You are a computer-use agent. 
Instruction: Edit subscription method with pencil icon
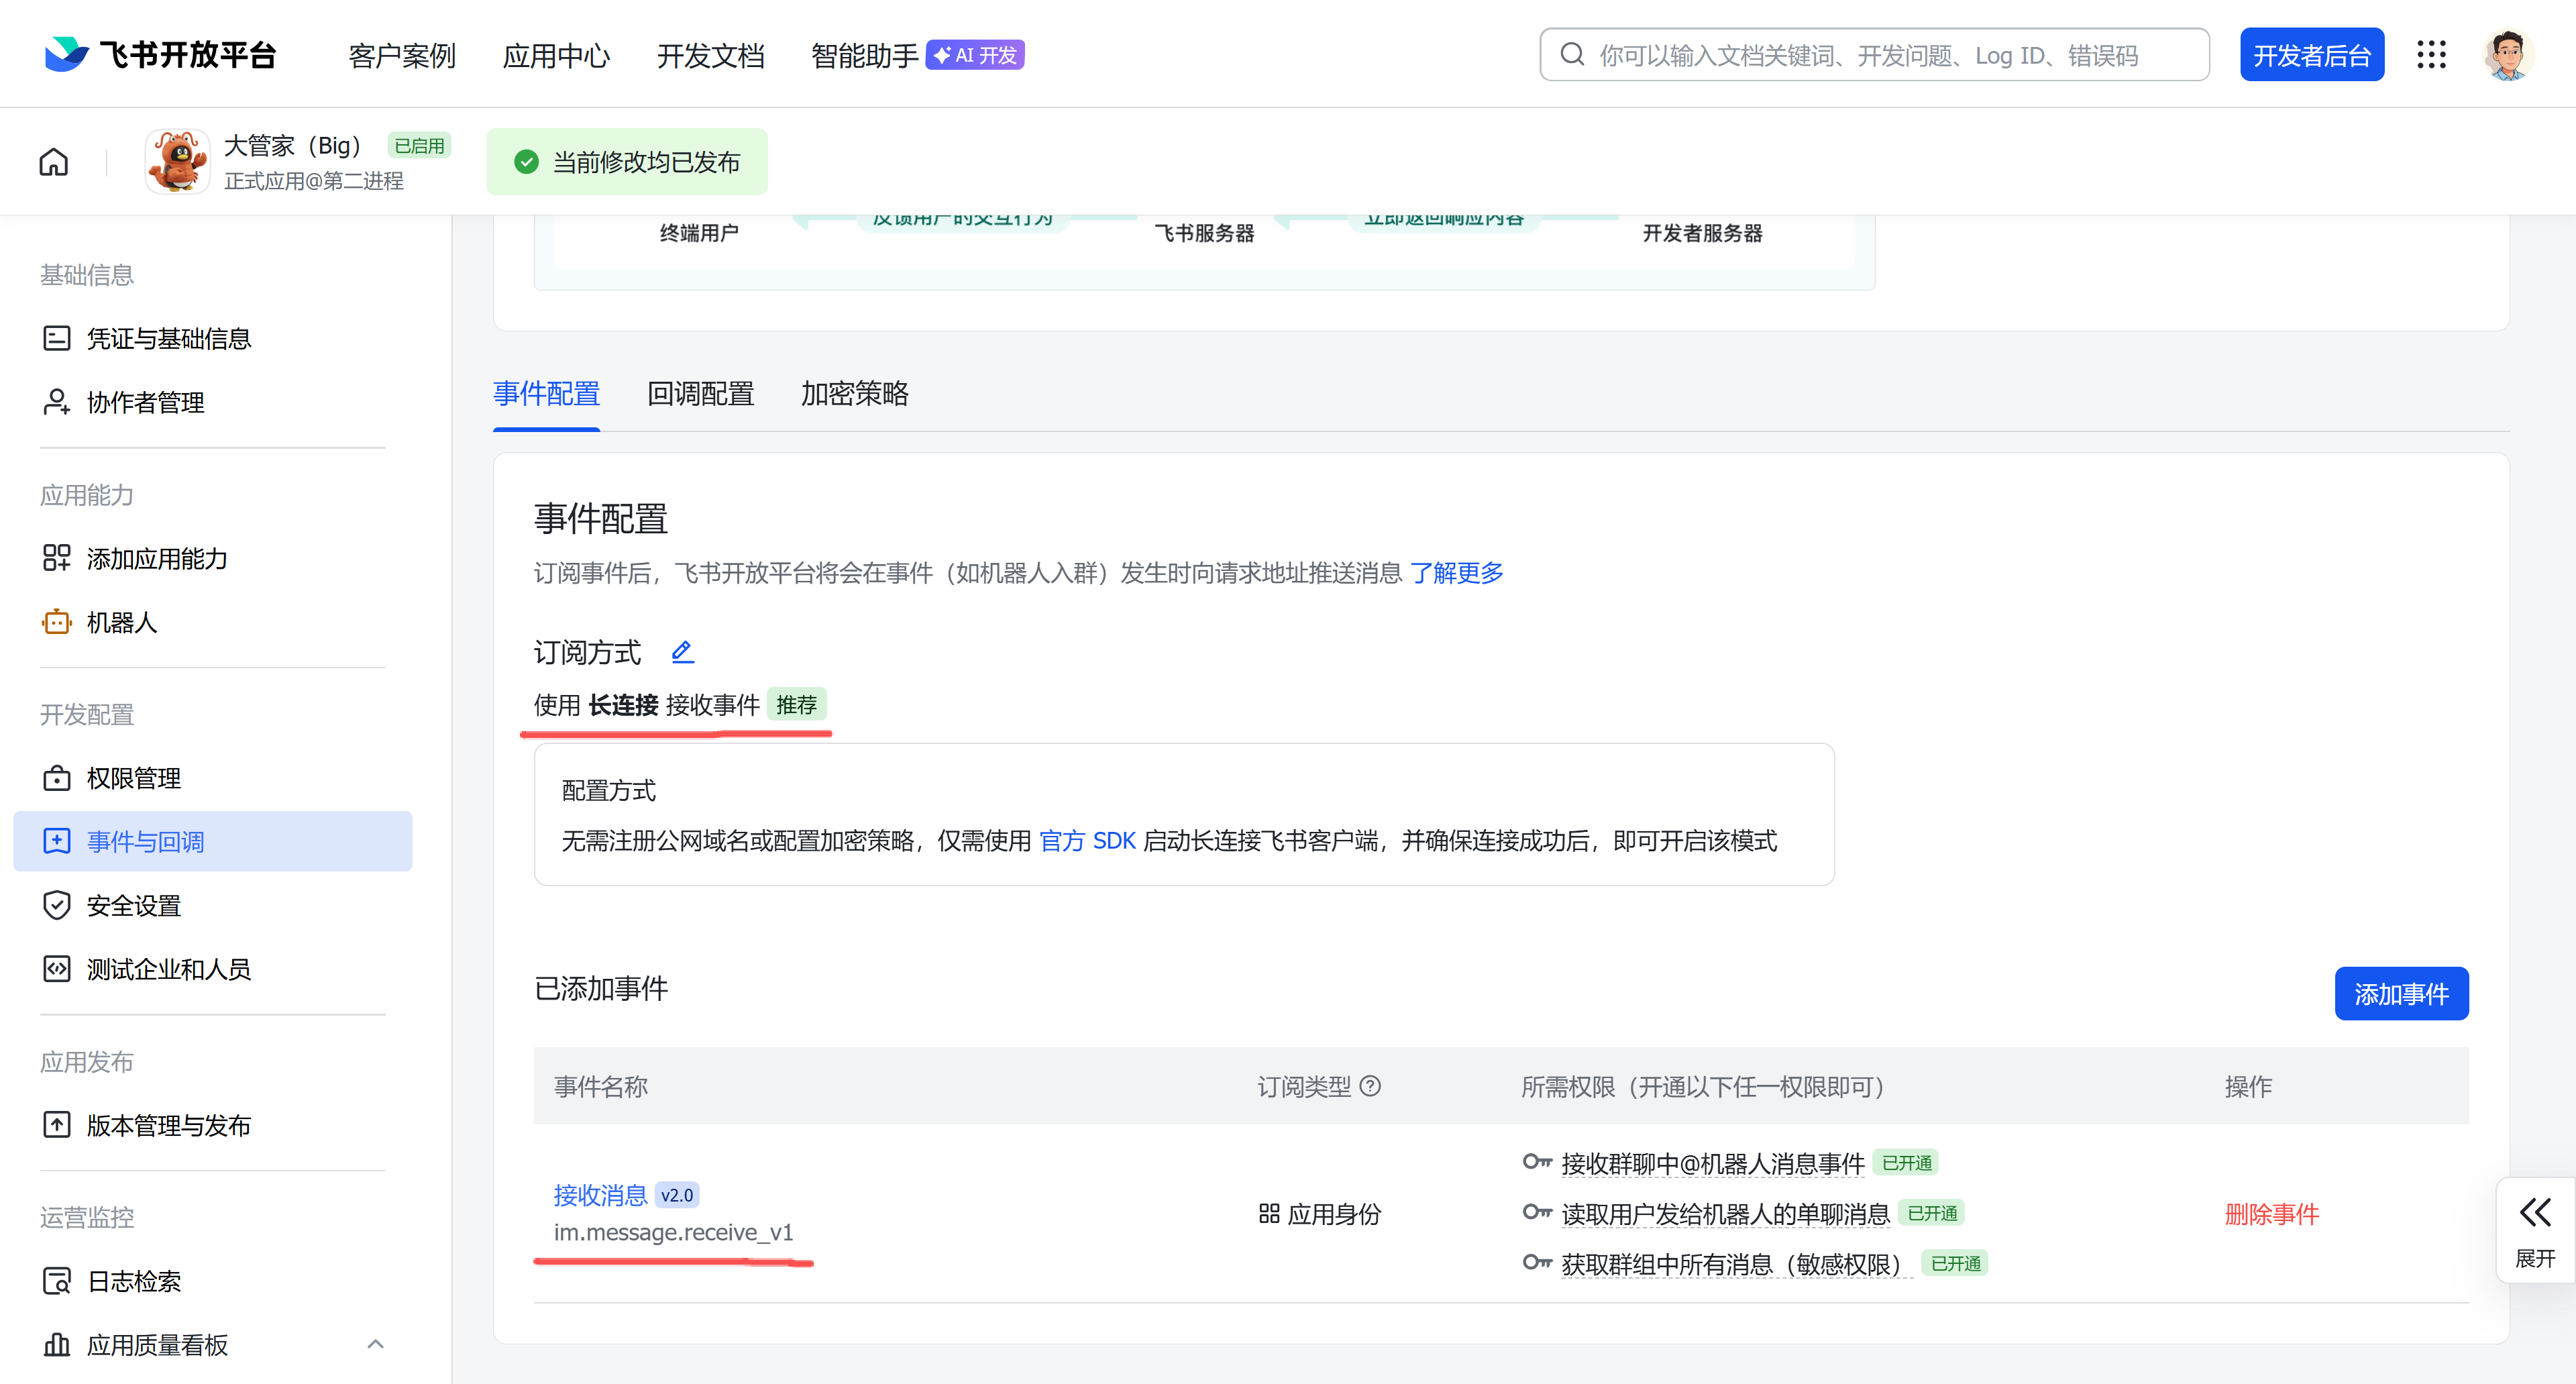click(x=682, y=652)
